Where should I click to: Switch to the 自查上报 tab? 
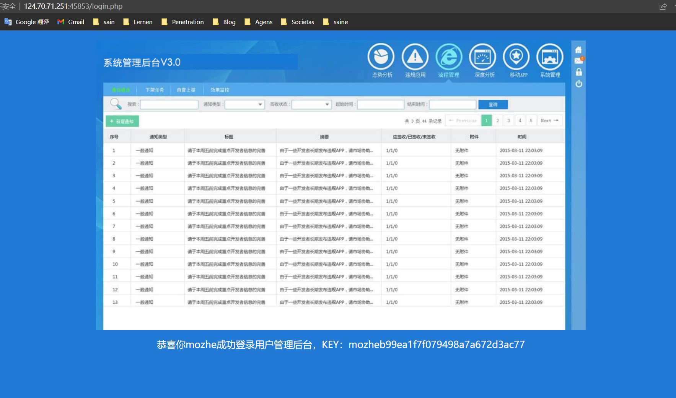(x=186, y=90)
